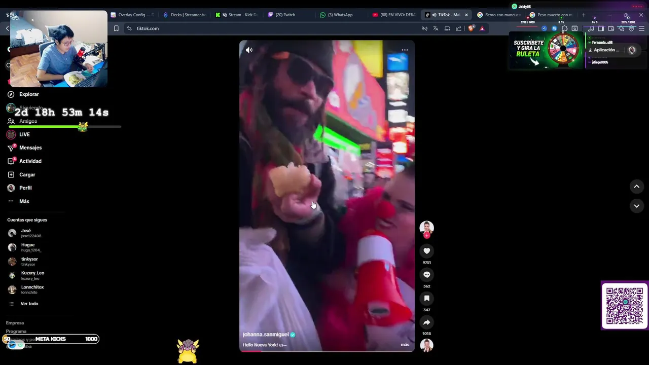This screenshot has height=365, width=649.
Task: Mute the TikTok video sound
Action: tap(249, 50)
